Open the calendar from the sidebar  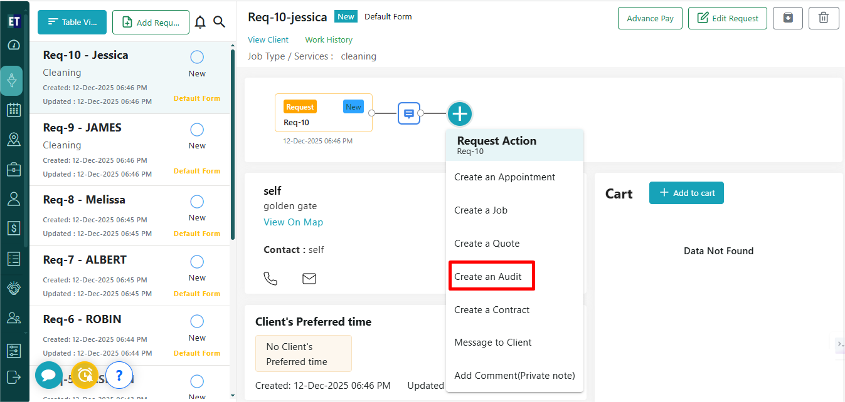pos(13,110)
